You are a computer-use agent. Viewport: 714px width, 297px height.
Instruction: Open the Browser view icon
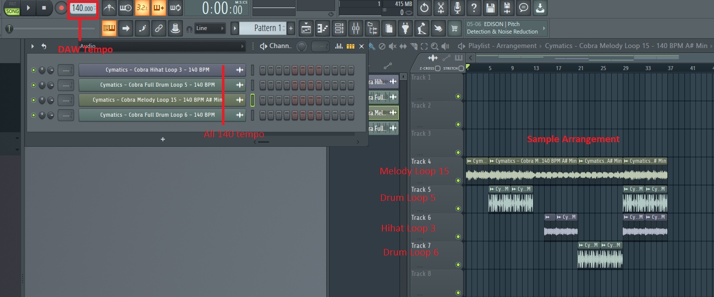pos(372,29)
